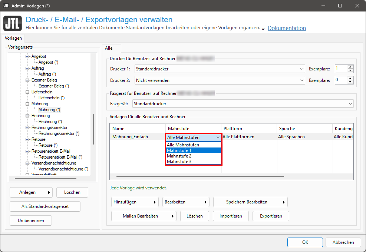Decrease Exemplare for Drucker 2
366x252 pixels.
point(350,82)
